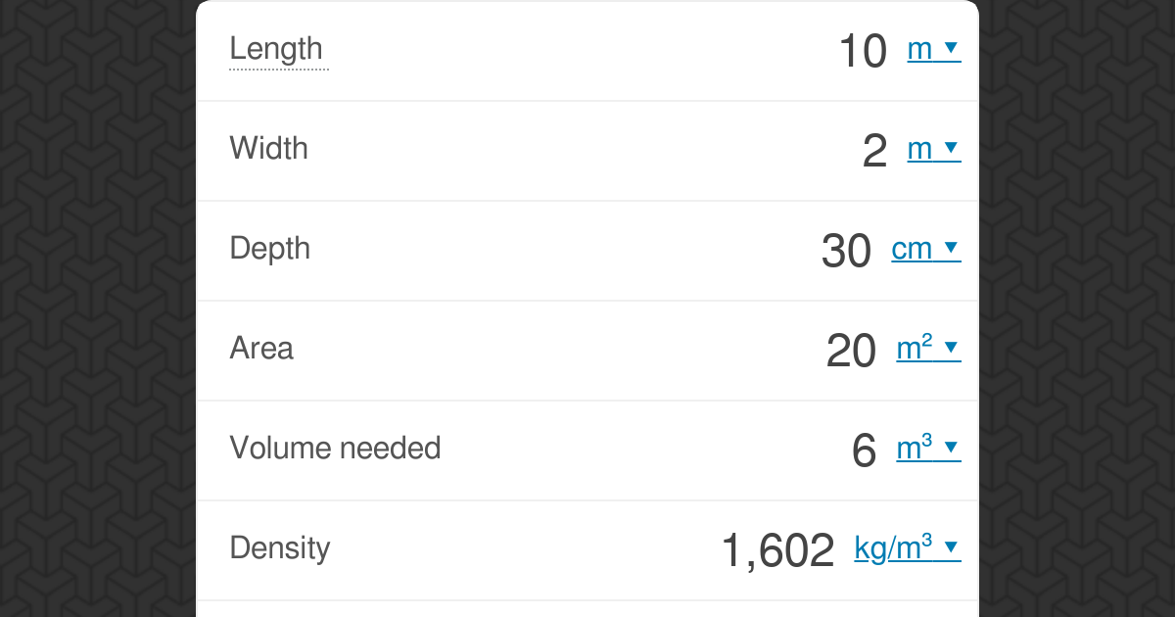1175x617 pixels.
Task: Click the Area value showing 20
Action: point(851,351)
